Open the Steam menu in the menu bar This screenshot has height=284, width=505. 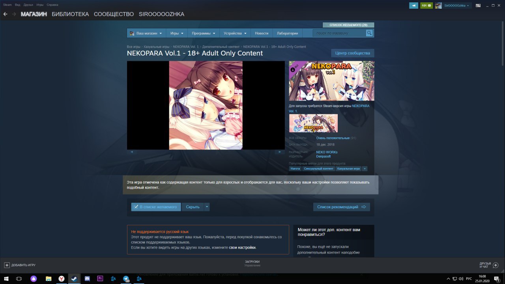pyautogui.click(x=7, y=5)
